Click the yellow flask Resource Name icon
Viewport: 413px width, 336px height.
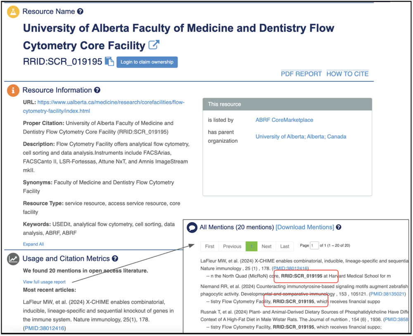click(x=13, y=12)
